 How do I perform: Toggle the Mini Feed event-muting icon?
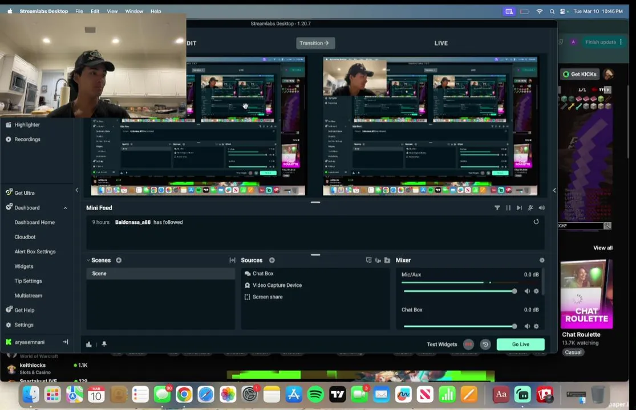(x=530, y=208)
